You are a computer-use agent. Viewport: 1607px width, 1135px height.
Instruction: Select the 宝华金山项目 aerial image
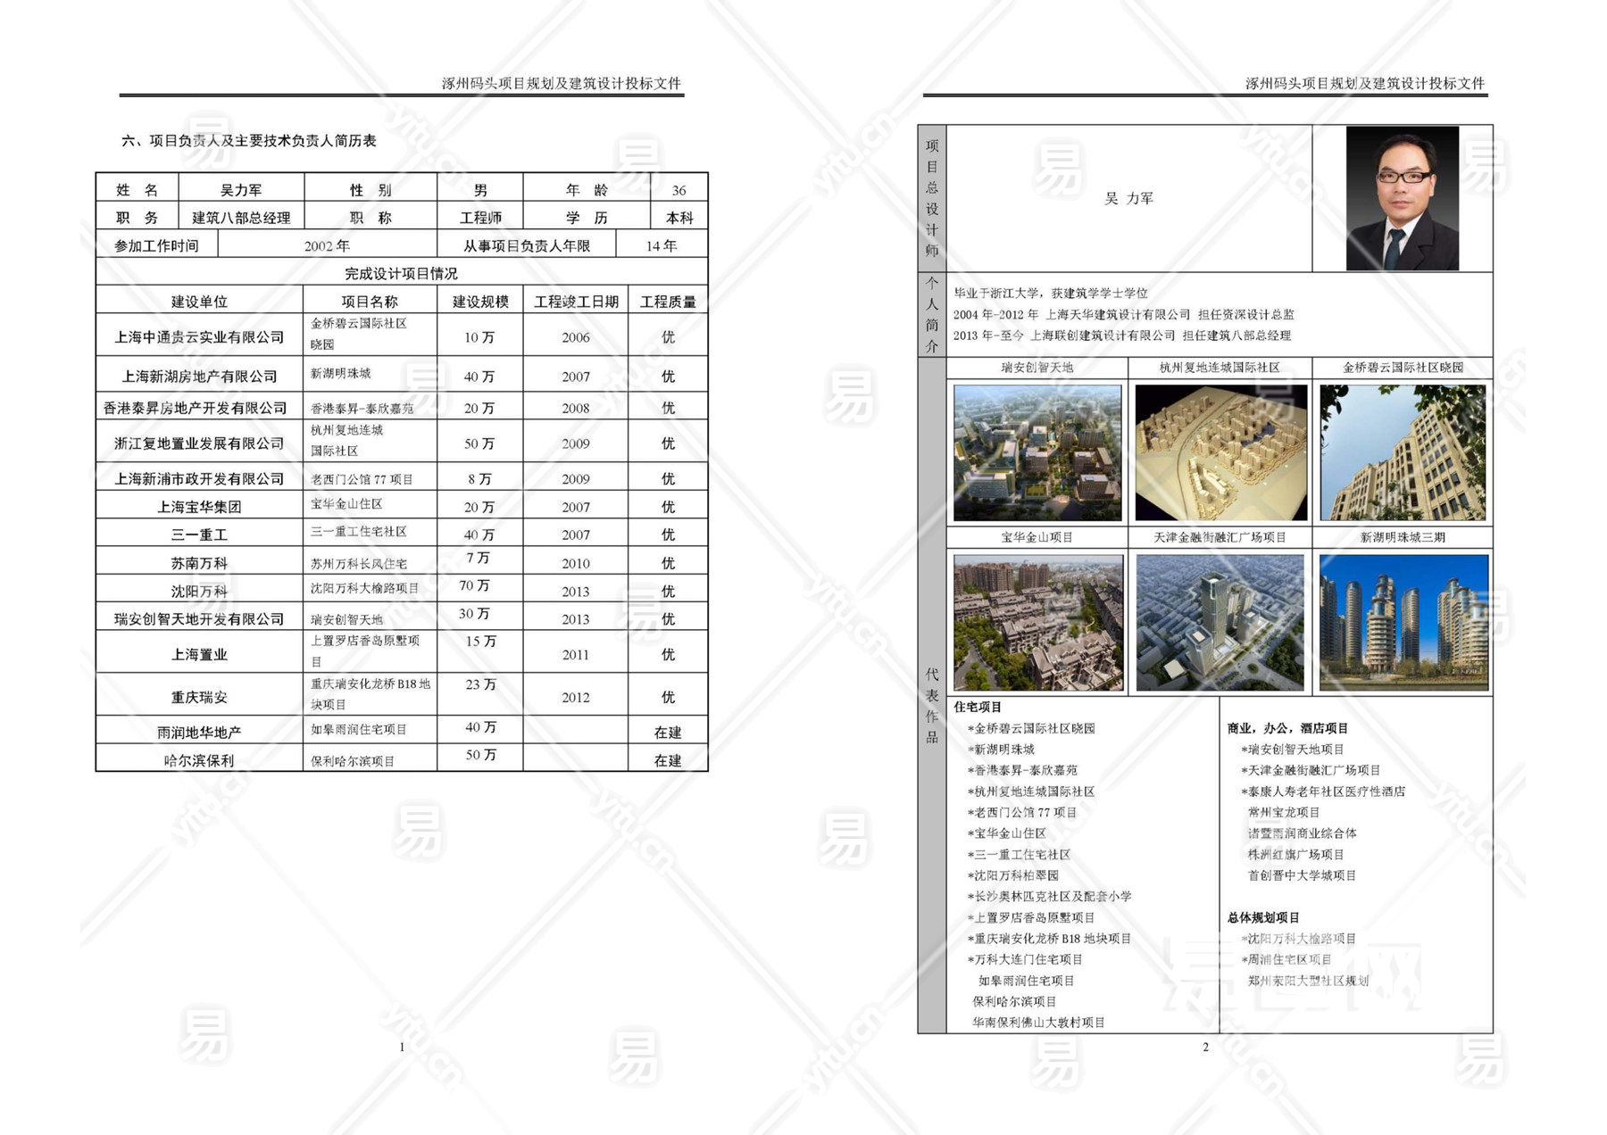point(1037,622)
